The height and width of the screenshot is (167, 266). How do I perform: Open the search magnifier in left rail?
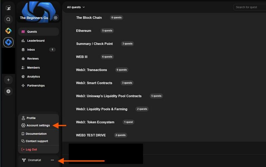[x=8, y=20]
